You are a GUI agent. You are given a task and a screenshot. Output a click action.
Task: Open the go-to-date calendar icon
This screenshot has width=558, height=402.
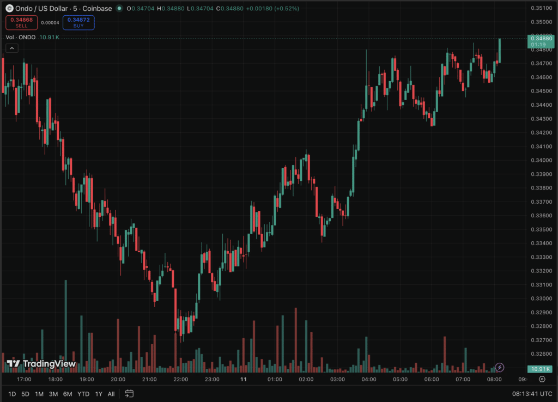point(129,393)
